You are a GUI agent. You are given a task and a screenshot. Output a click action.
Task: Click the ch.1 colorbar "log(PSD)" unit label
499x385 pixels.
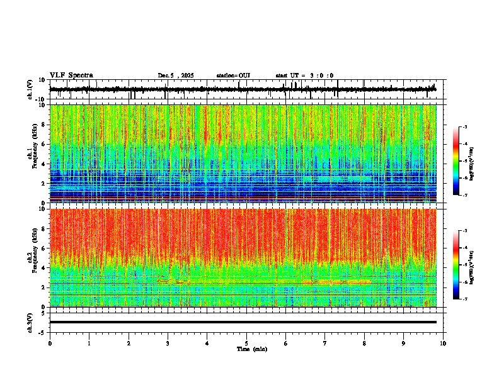click(x=471, y=164)
